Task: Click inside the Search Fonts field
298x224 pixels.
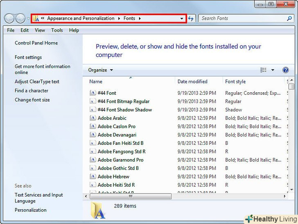Action: (242, 18)
